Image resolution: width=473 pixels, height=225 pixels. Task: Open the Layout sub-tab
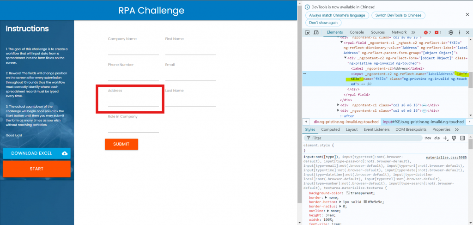click(352, 129)
